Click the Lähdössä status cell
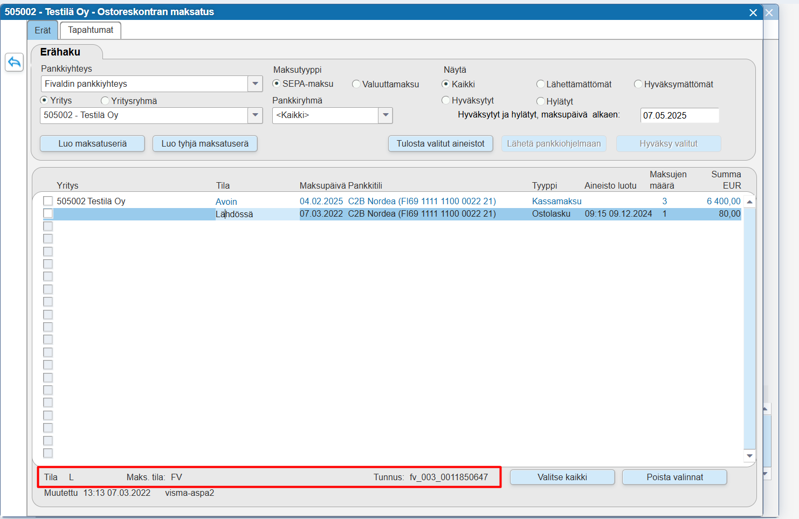 tap(235, 214)
